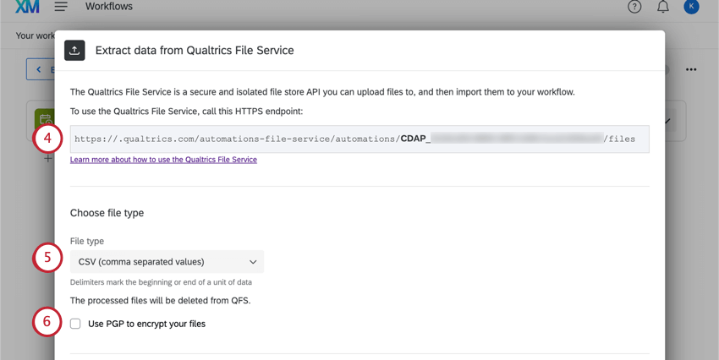Click the XM logo
Image resolution: width=719 pixels, height=360 pixels.
[27, 7]
